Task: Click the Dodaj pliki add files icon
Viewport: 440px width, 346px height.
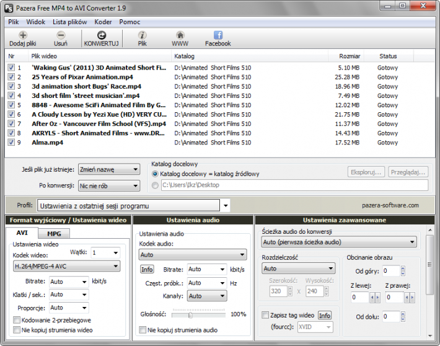Action: pyautogui.click(x=23, y=35)
